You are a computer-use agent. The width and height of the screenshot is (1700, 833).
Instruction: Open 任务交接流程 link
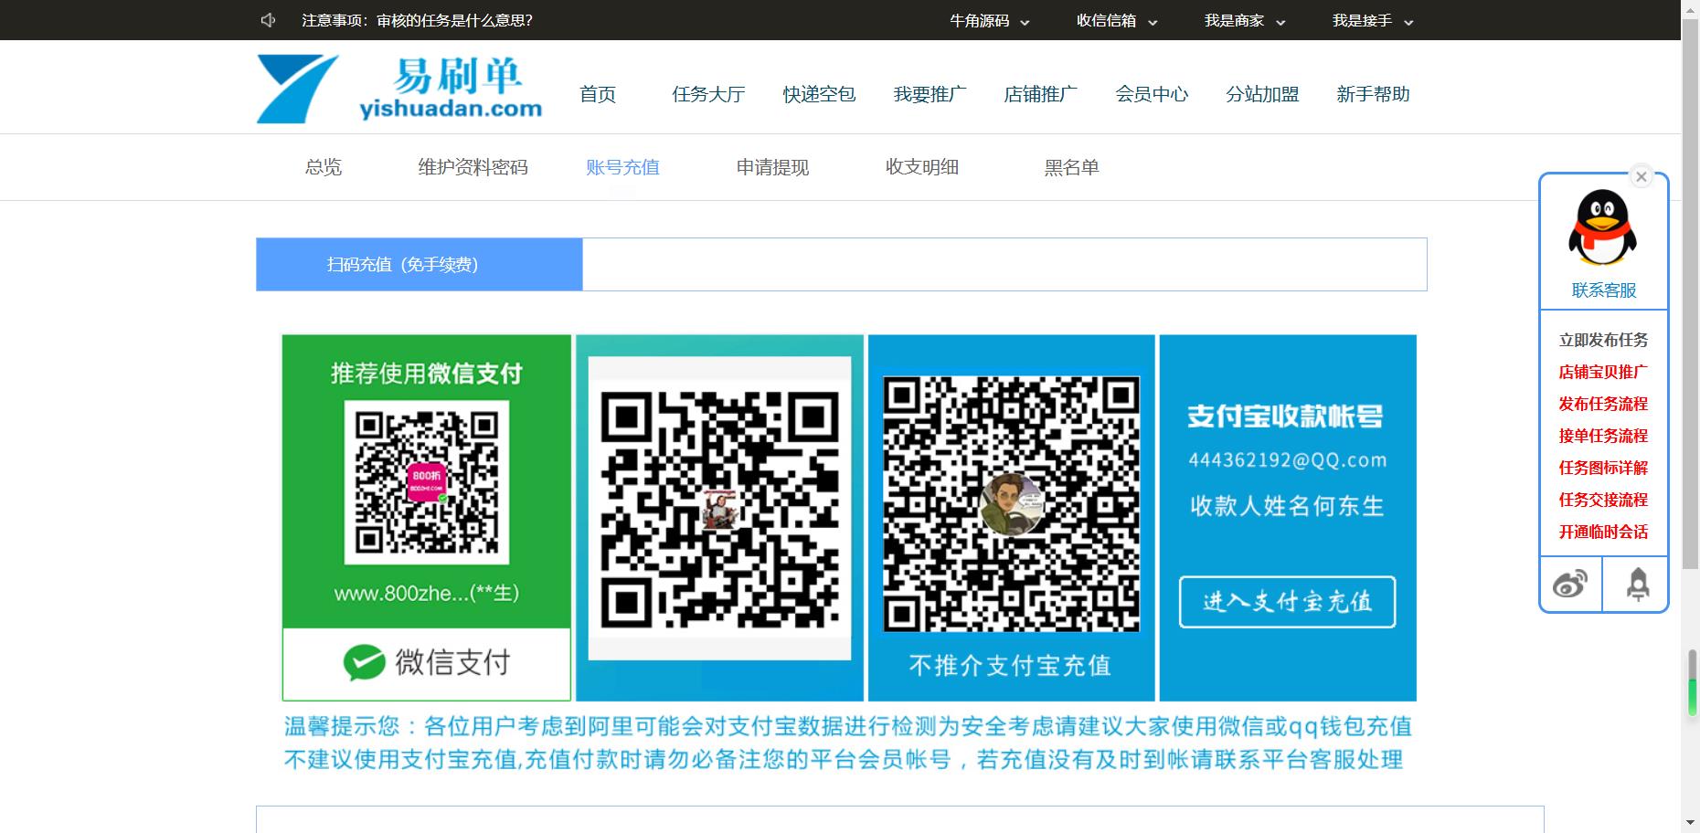[x=1603, y=500]
